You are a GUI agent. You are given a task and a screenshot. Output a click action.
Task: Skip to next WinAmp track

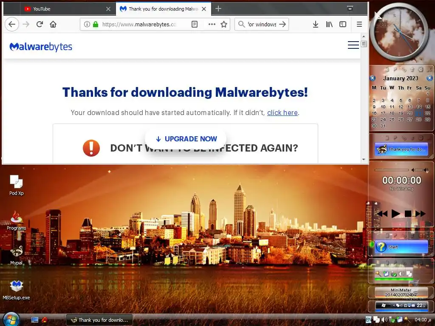point(420,214)
